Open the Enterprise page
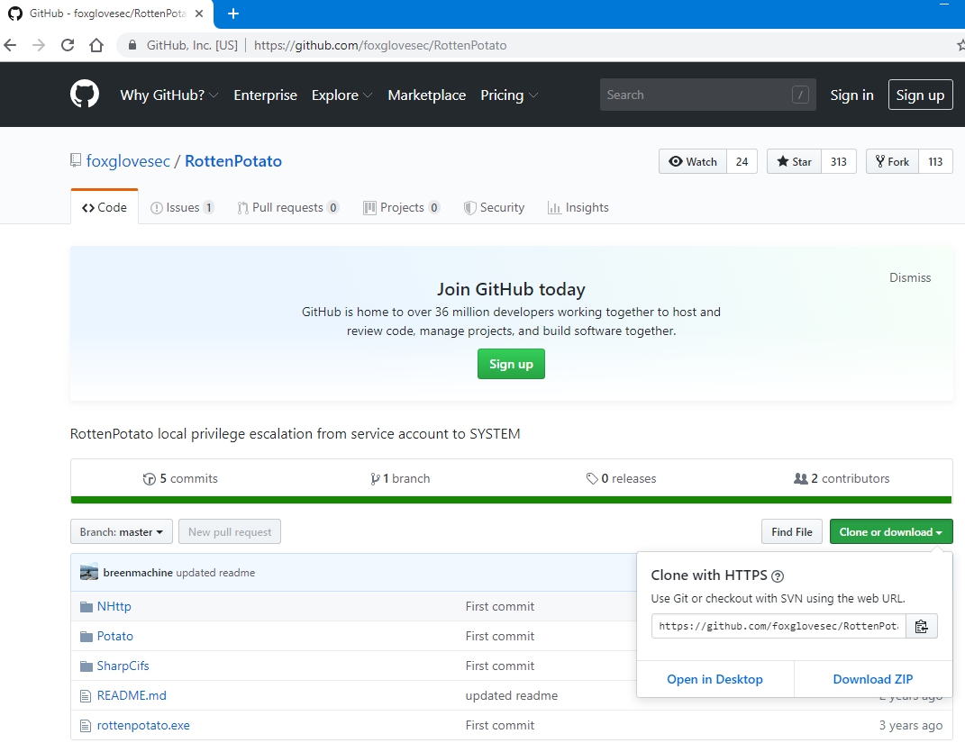The height and width of the screenshot is (743, 965). click(265, 95)
